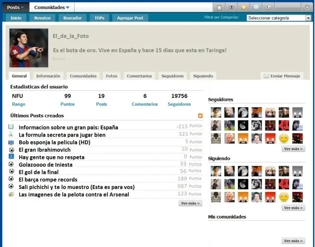Click the El_de_la_Foto profile picture
Screen dimensions: 315x247
[29, 48]
